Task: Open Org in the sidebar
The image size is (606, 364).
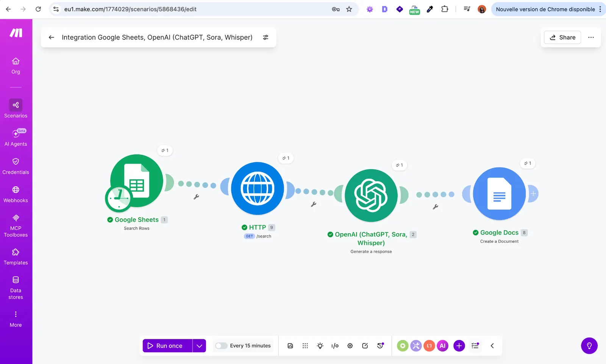Action: 16,66
